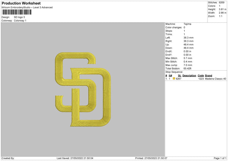The image size is (228, 161).
Task: Select the yellow SD logo embroidery preview
Action: pyautogui.click(x=83, y=89)
